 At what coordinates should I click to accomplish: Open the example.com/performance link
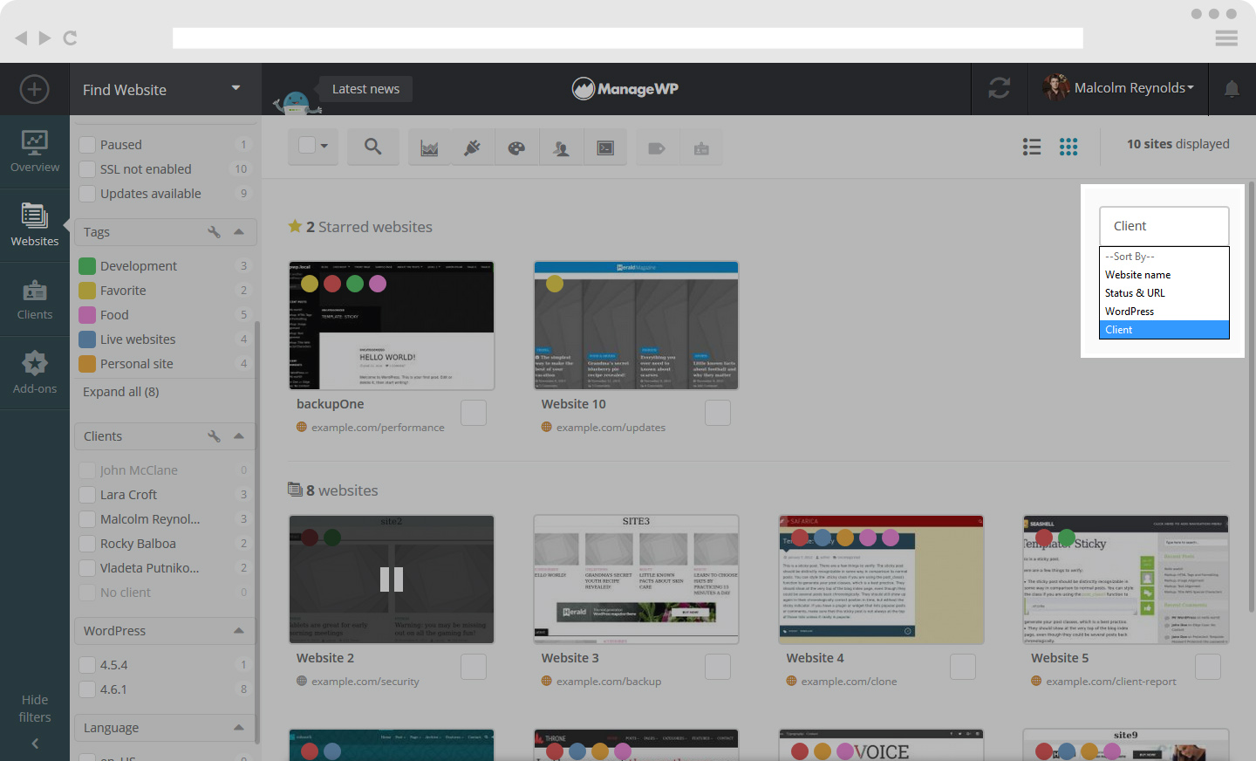point(378,428)
